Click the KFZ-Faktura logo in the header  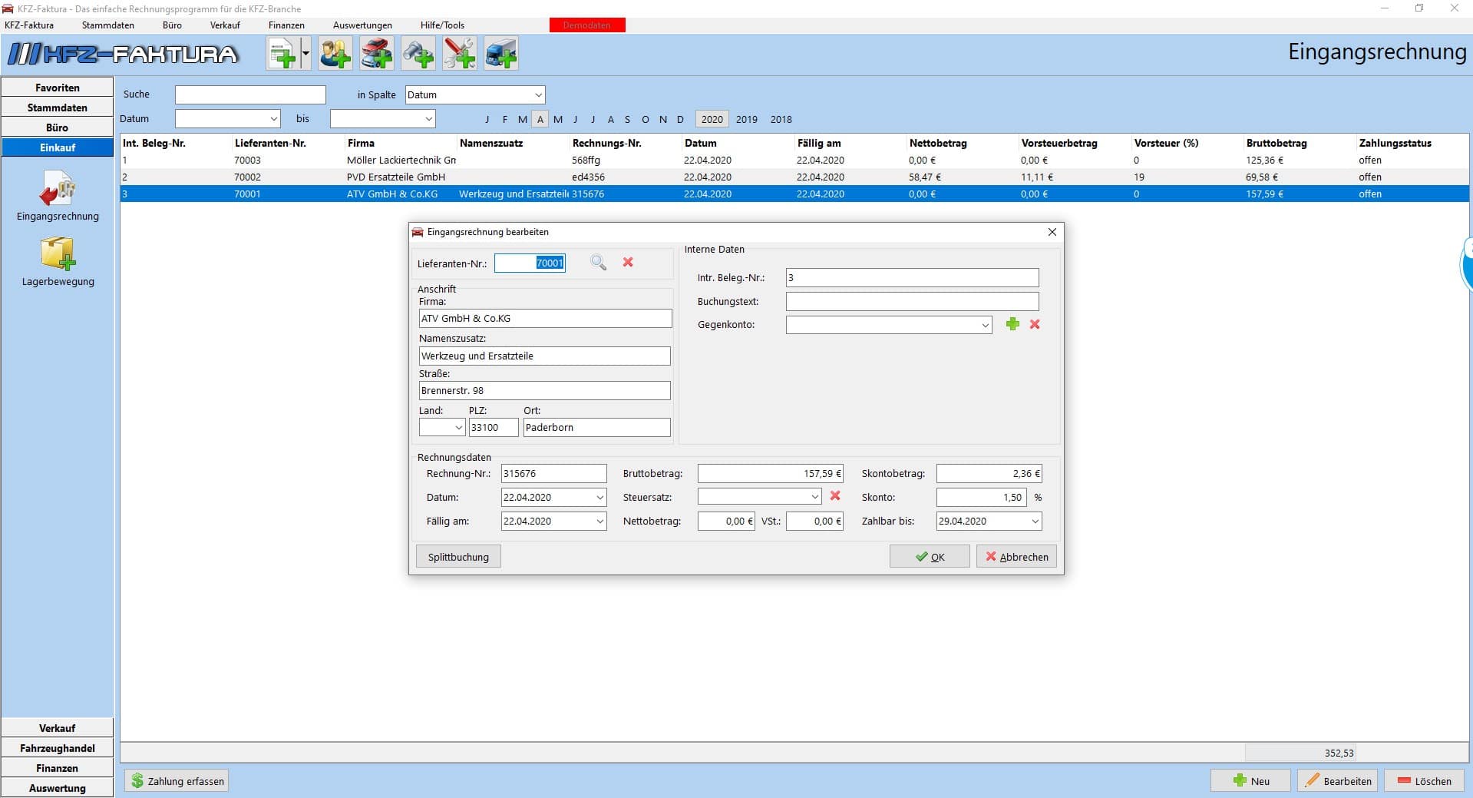pyautogui.click(x=123, y=54)
